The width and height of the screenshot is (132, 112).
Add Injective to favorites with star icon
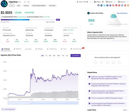25,2
